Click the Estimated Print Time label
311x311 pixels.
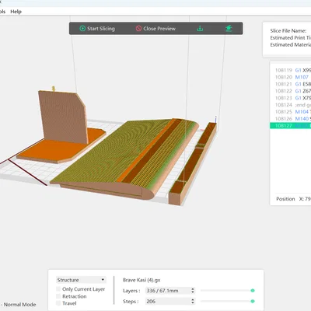pos(291,38)
